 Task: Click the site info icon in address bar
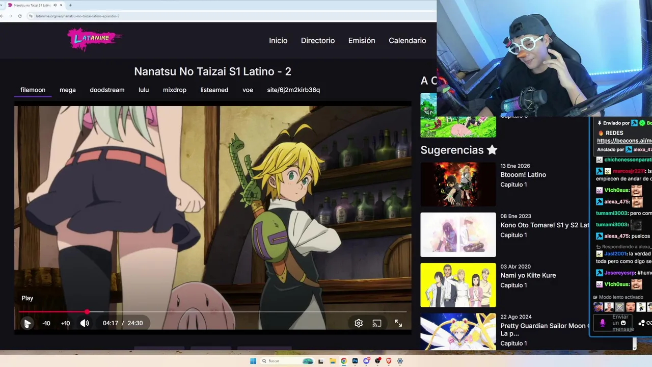[x=31, y=16]
